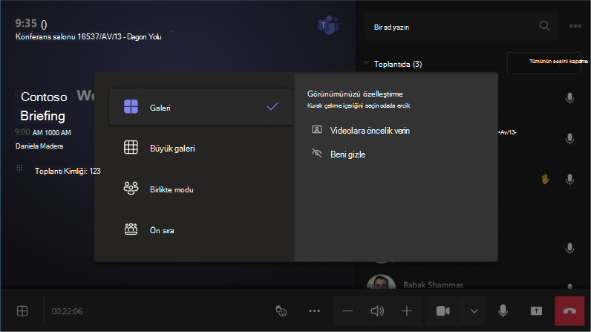Increase volume with plus button
Screen dimensions: 591x332
(407, 311)
